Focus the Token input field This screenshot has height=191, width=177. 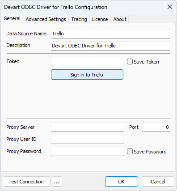(88, 61)
